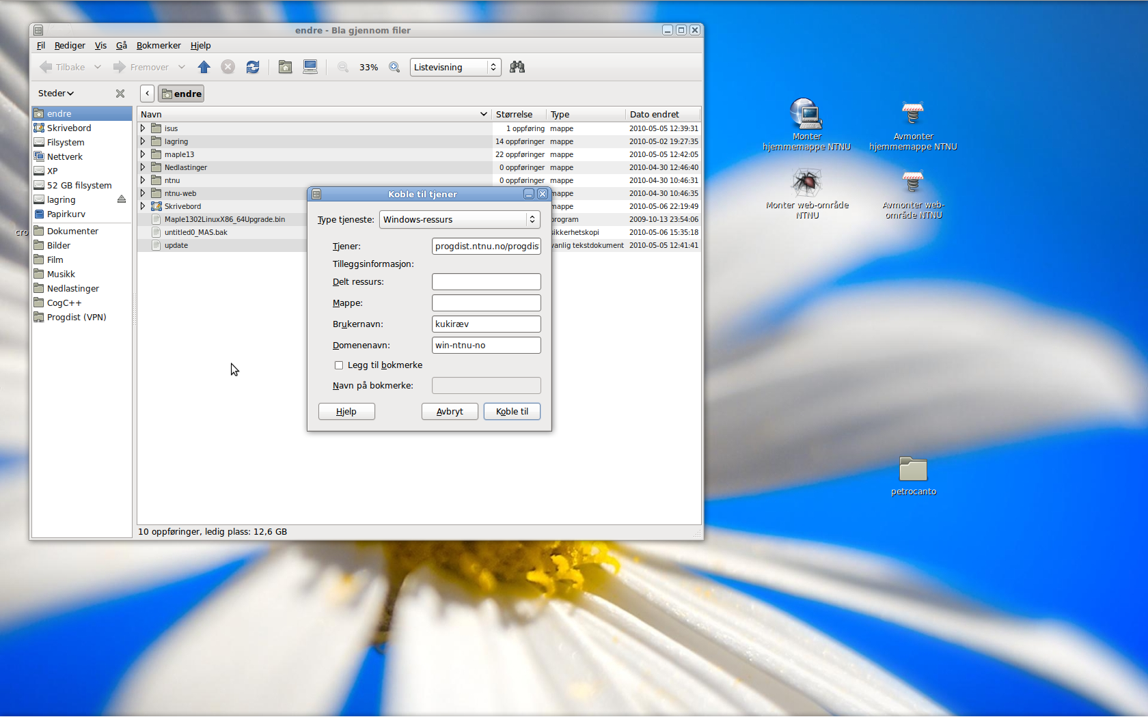1148x717 pixels.
Task: Sort by the Type column header
Action: pos(586,114)
